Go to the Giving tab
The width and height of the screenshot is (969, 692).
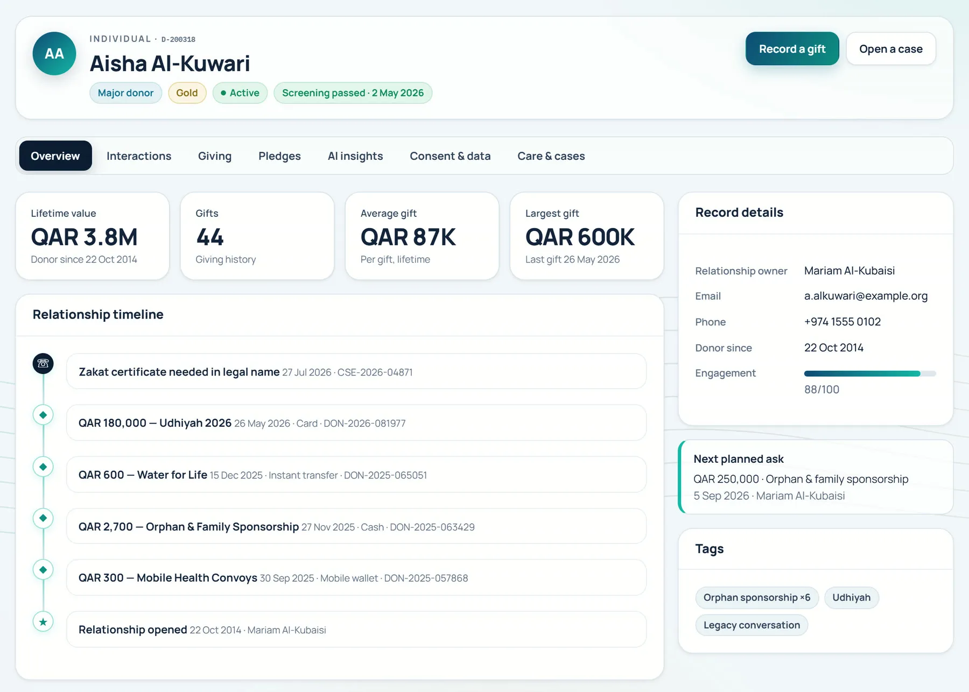215,156
